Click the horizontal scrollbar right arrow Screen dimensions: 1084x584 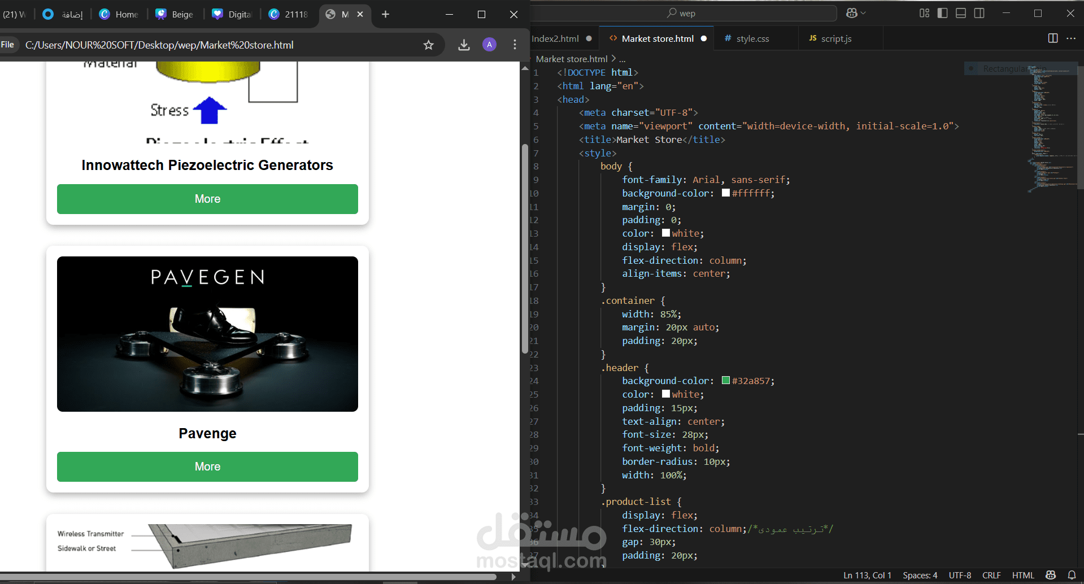(513, 577)
